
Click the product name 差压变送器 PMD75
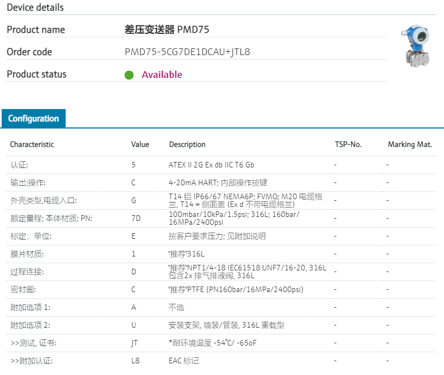pos(167,29)
